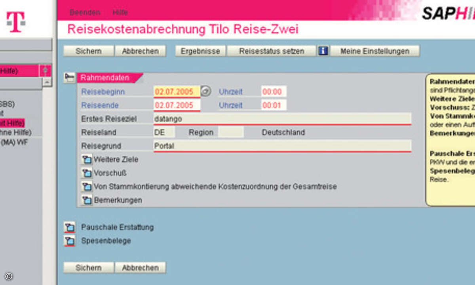
Task: Click the Vorschuß label
Action: click(x=110, y=173)
